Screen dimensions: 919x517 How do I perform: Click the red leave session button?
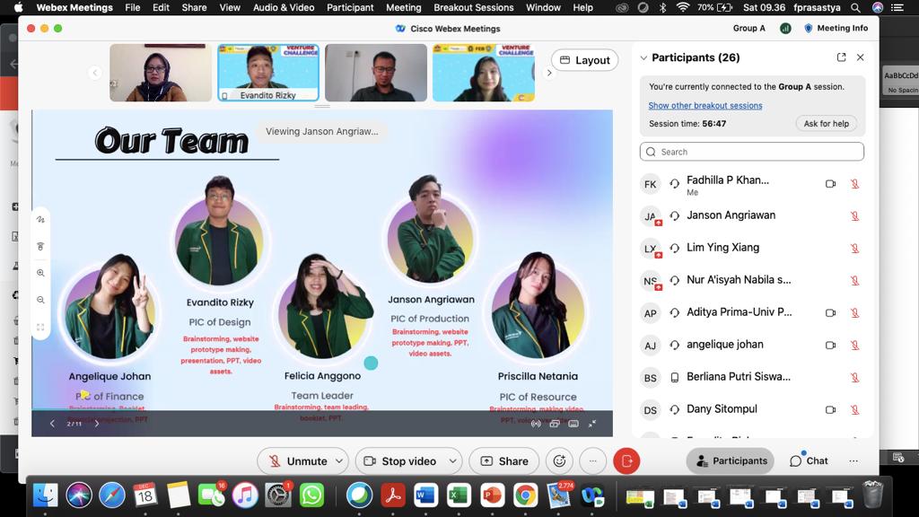626,461
